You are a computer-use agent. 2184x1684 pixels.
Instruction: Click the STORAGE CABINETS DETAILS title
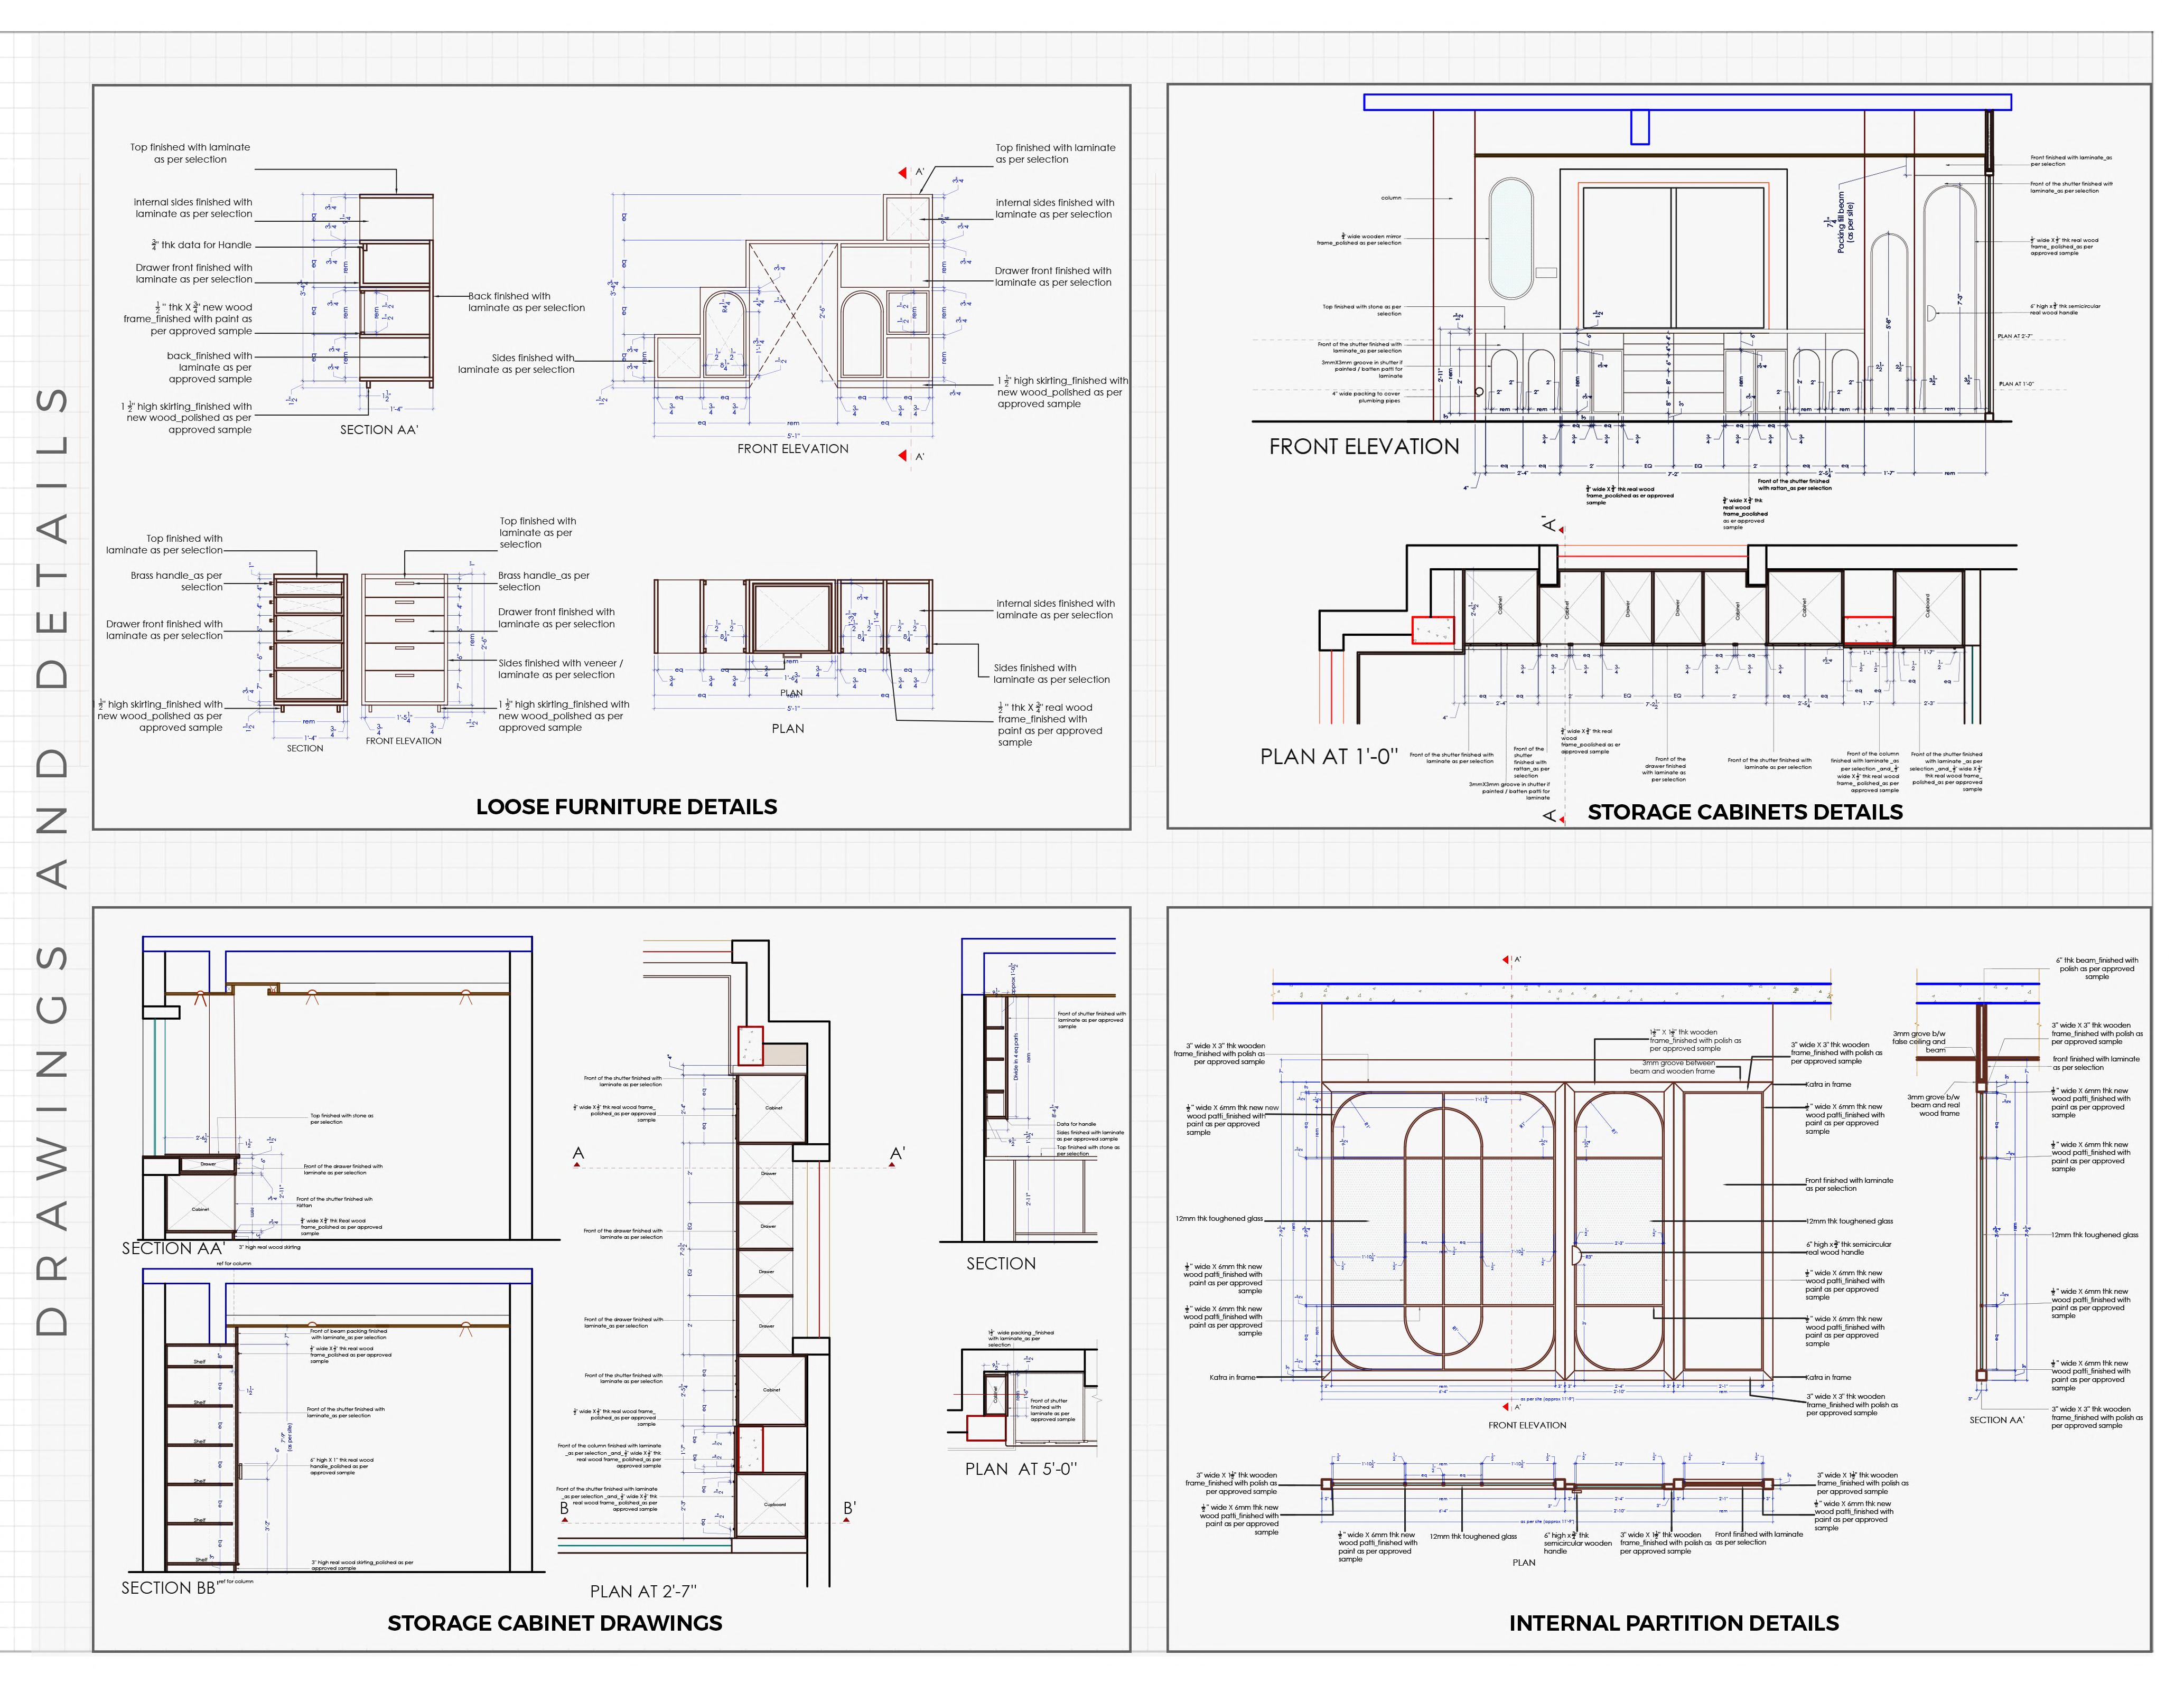click(1745, 813)
